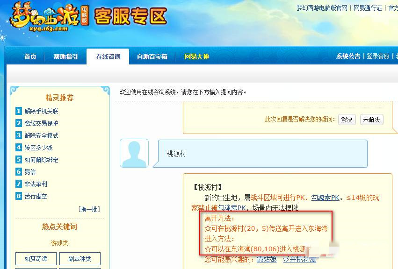Screen dimensions: 398x269
Task: Switch to the 首页 tab
Action: point(29,56)
